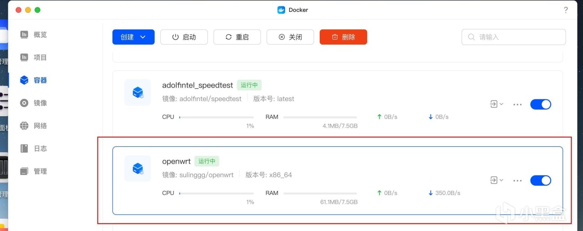Image resolution: width=583 pixels, height=231 pixels.
Task: Click the adolfintel_speedtest container name
Action: pyautogui.click(x=198, y=85)
